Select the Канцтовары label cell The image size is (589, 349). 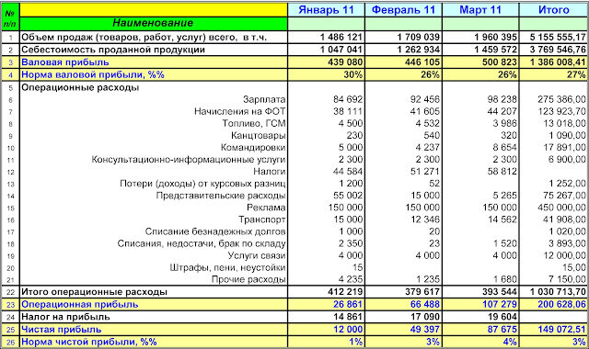tap(258, 135)
